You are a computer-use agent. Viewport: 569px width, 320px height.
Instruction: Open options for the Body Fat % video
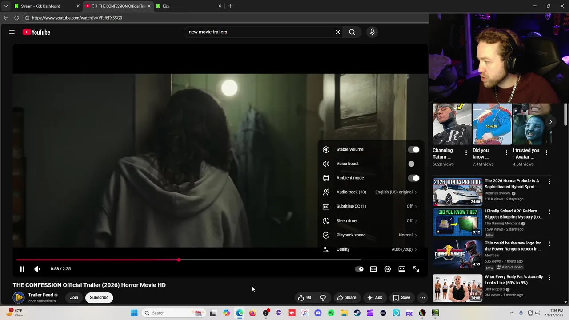pyautogui.click(x=549, y=278)
